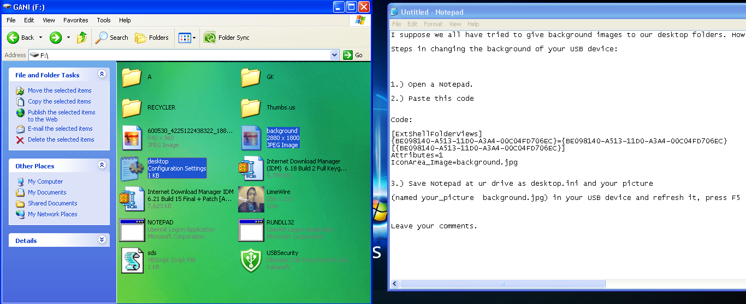Minimize the GANI (F:) Explorer window
The width and height of the screenshot is (746, 304).
[x=339, y=7]
